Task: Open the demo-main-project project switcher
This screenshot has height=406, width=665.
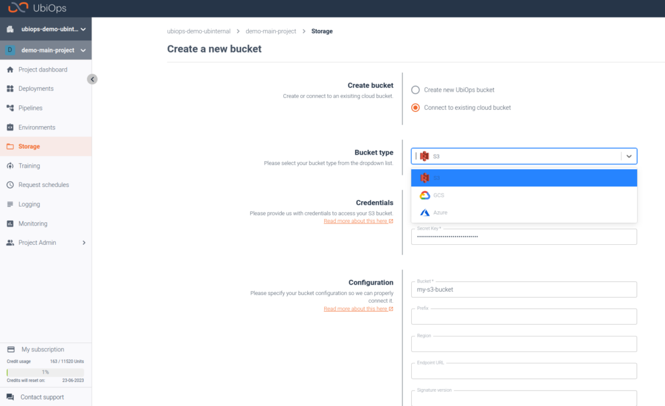Action: coord(45,50)
